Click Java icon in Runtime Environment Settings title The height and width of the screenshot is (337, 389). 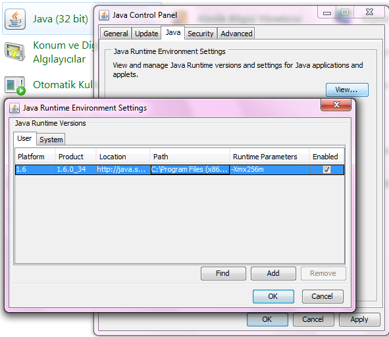click(14, 108)
